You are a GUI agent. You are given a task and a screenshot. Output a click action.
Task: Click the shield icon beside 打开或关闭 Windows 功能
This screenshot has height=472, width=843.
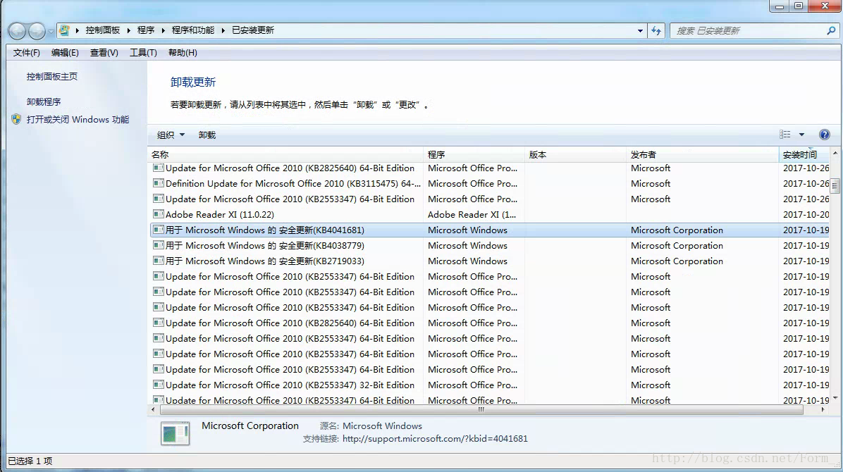(16, 119)
